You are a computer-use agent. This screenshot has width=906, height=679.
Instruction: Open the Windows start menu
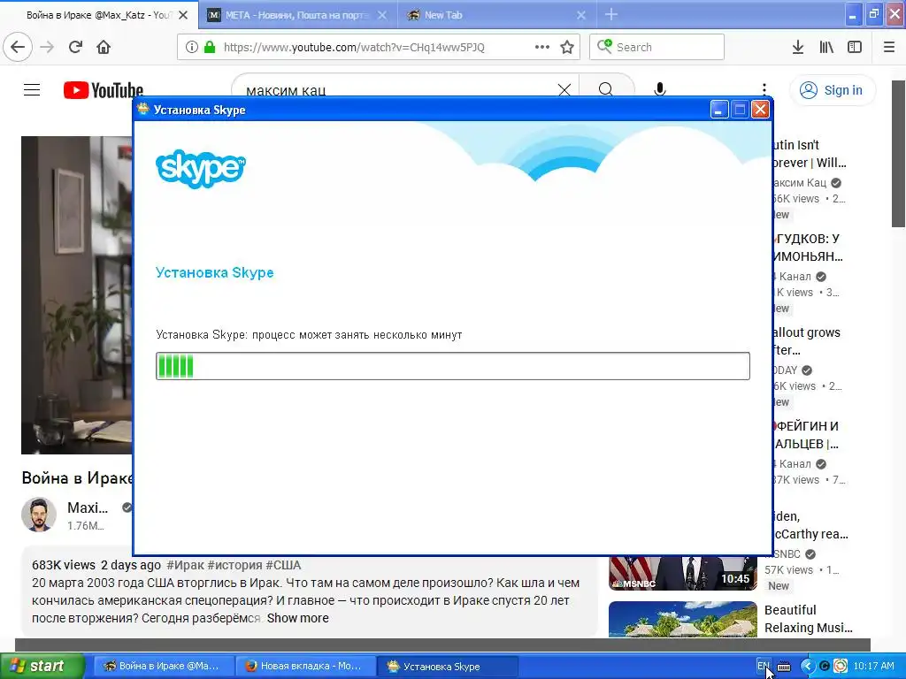pyautogui.click(x=42, y=666)
